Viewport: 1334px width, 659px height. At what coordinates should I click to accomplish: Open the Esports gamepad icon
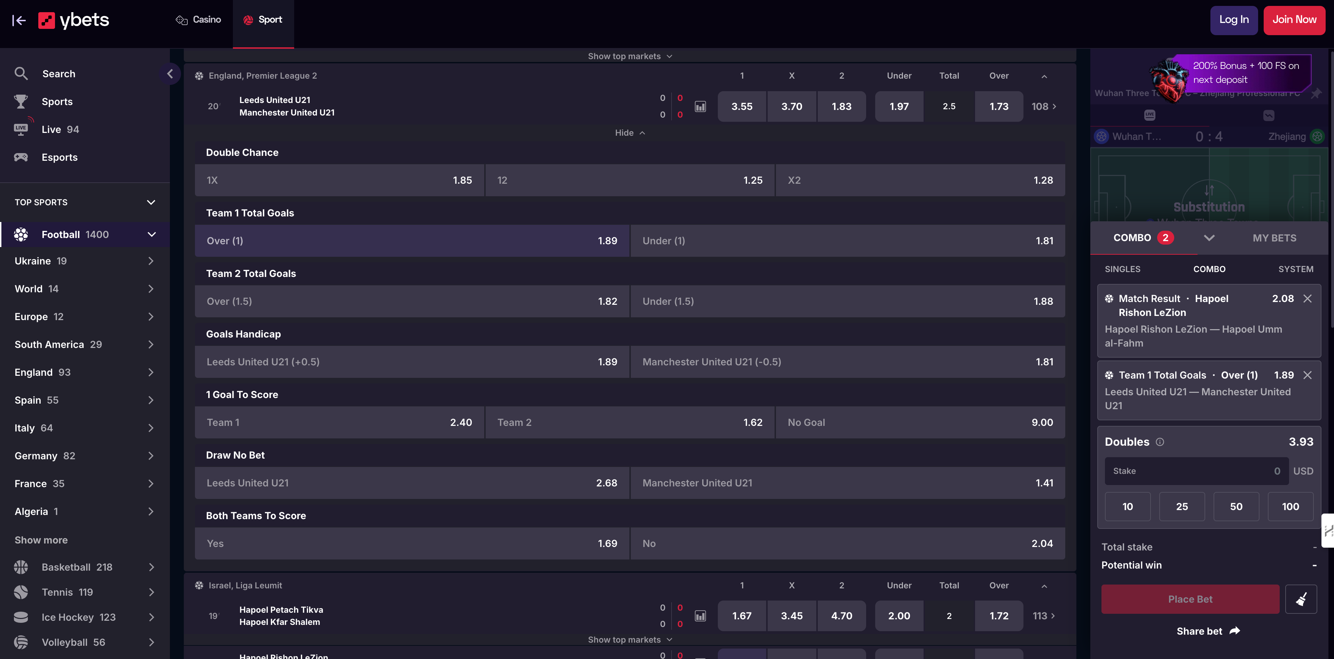pyautogui.click(x=21, y=157)
